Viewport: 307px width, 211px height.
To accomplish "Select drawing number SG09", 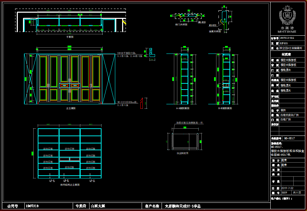I will (284, 193).
